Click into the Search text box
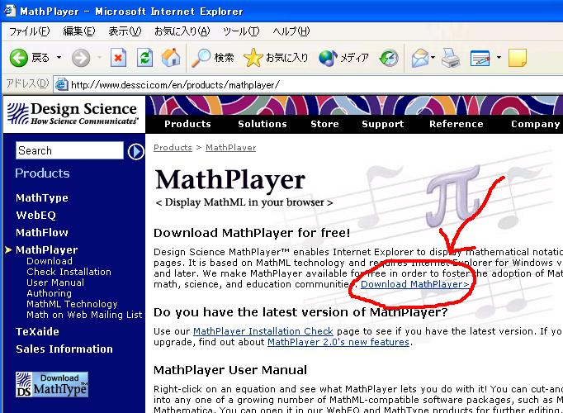The width and height of the screenshot is (563, 413). click(x=69, y=150)
